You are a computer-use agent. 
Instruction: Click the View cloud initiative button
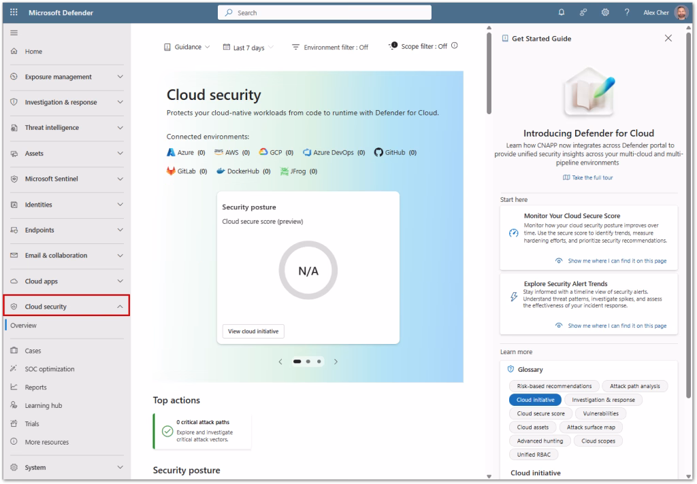pyautogui.click(x=253, y=331)
